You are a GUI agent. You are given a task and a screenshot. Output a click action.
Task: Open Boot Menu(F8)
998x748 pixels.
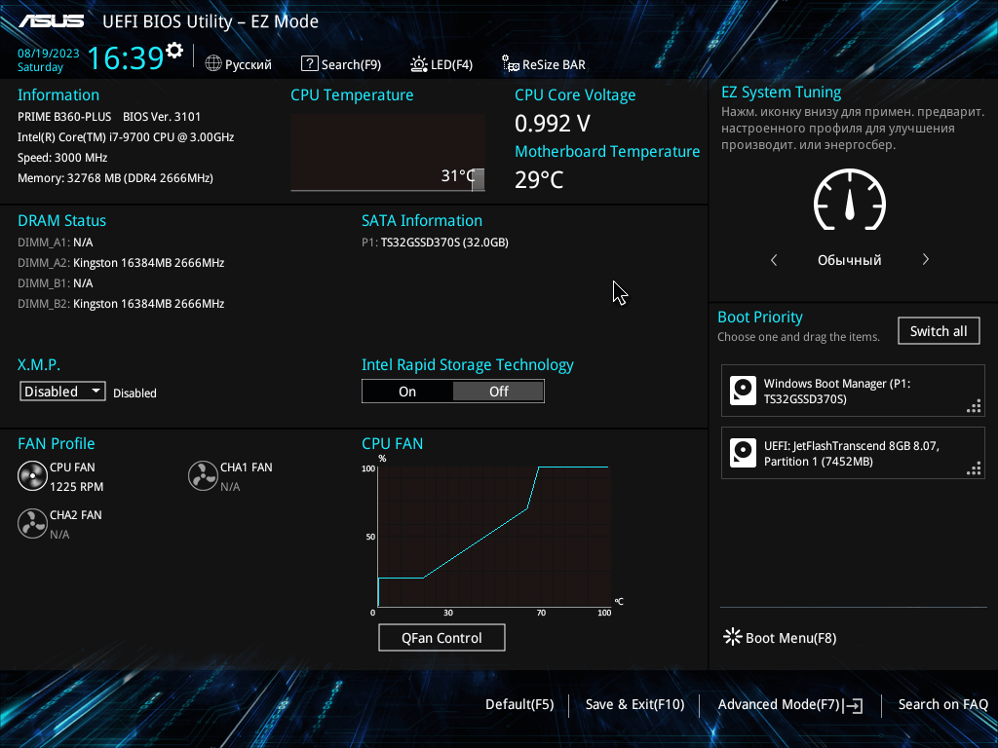coord(790,638)
